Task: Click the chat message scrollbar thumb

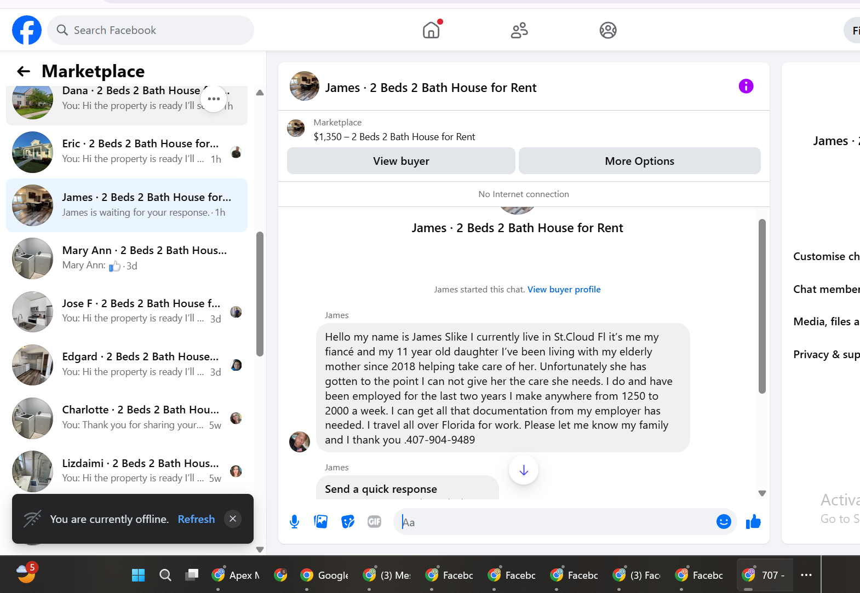Action: click(762, 306)
